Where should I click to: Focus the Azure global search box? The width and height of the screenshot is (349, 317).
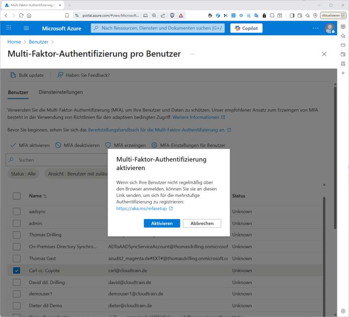[x=157, y=28]
